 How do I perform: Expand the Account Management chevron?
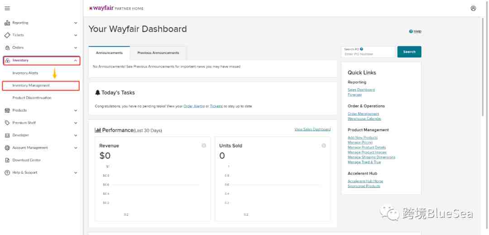[76, 147]
